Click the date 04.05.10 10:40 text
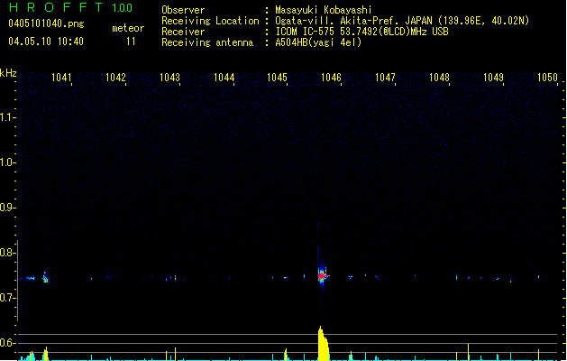This screenshot has height=361, width=567. [x=45, y=42]
